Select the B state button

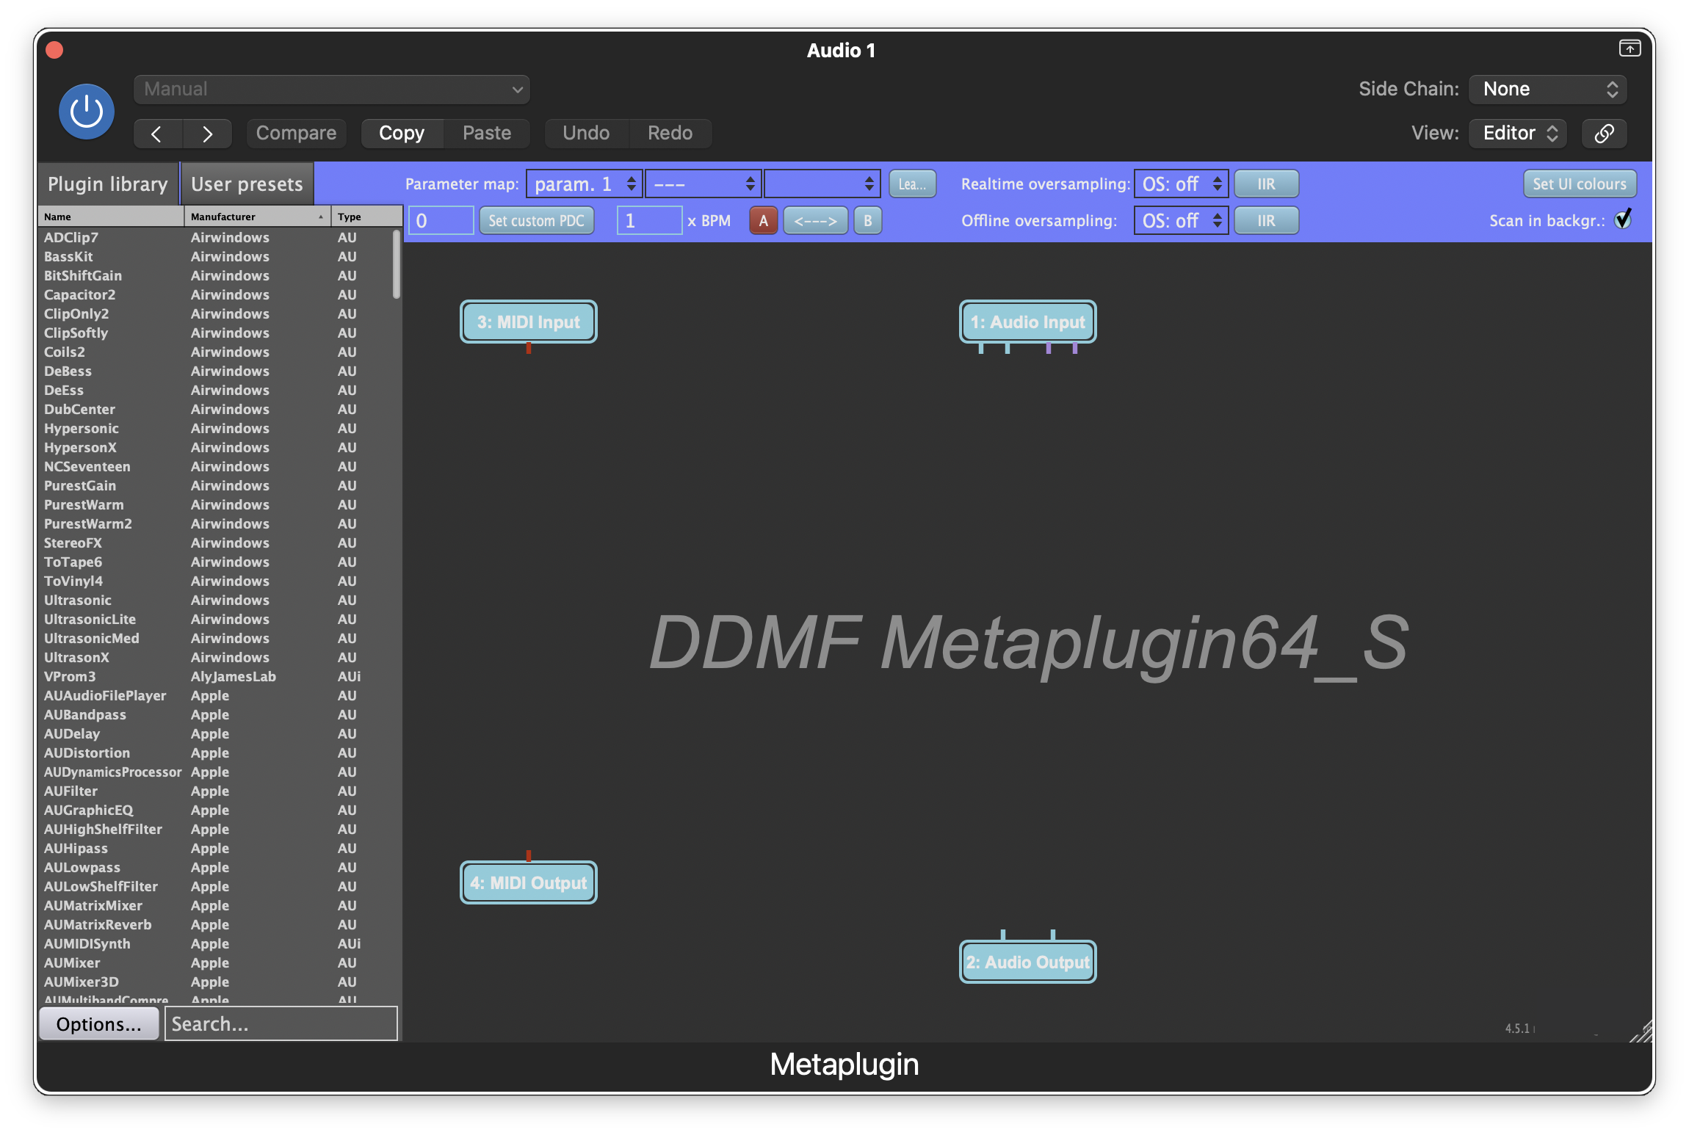[x=868, y=220]
